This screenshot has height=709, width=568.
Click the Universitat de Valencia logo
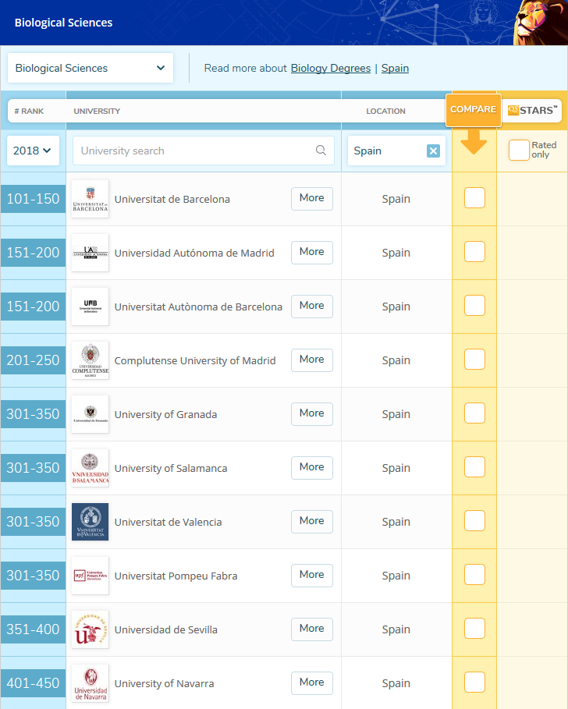click(90, 522)
